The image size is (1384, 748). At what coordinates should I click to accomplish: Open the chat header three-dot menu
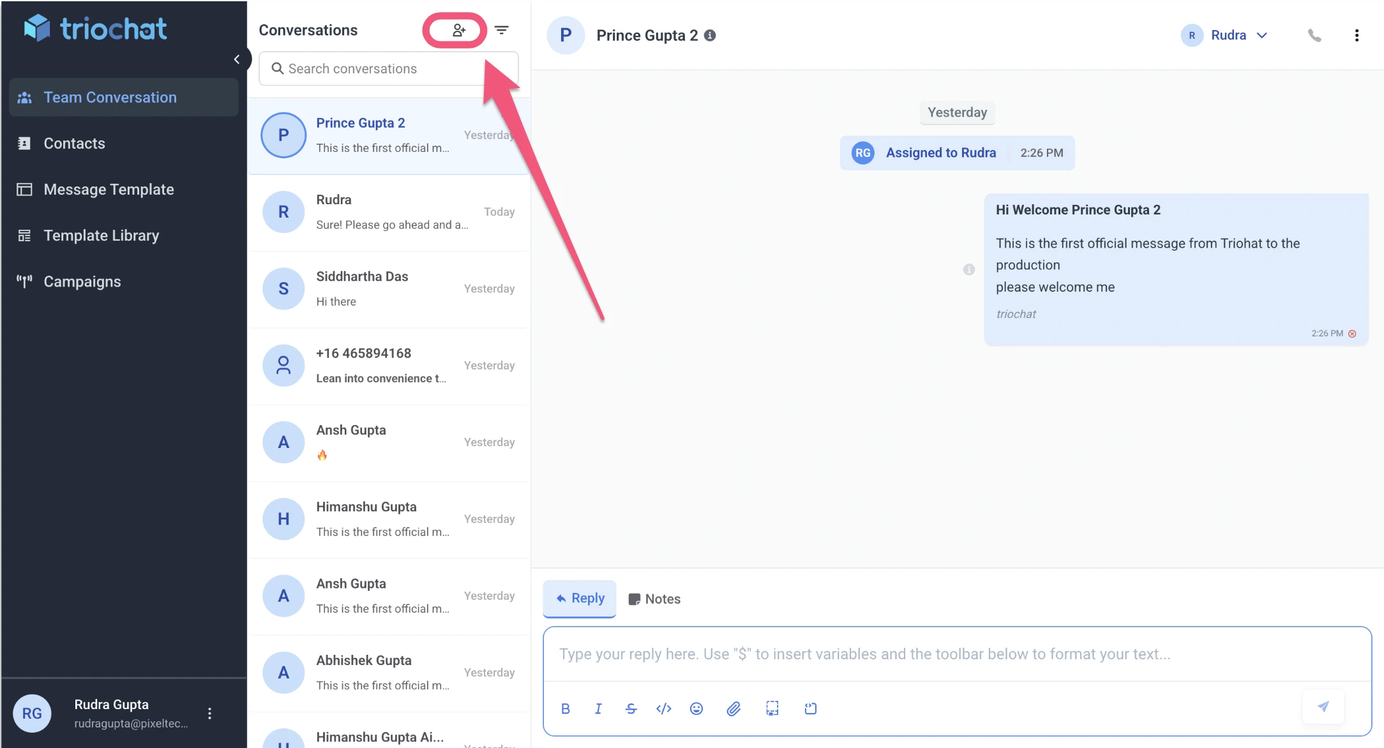coord(1357,36)
